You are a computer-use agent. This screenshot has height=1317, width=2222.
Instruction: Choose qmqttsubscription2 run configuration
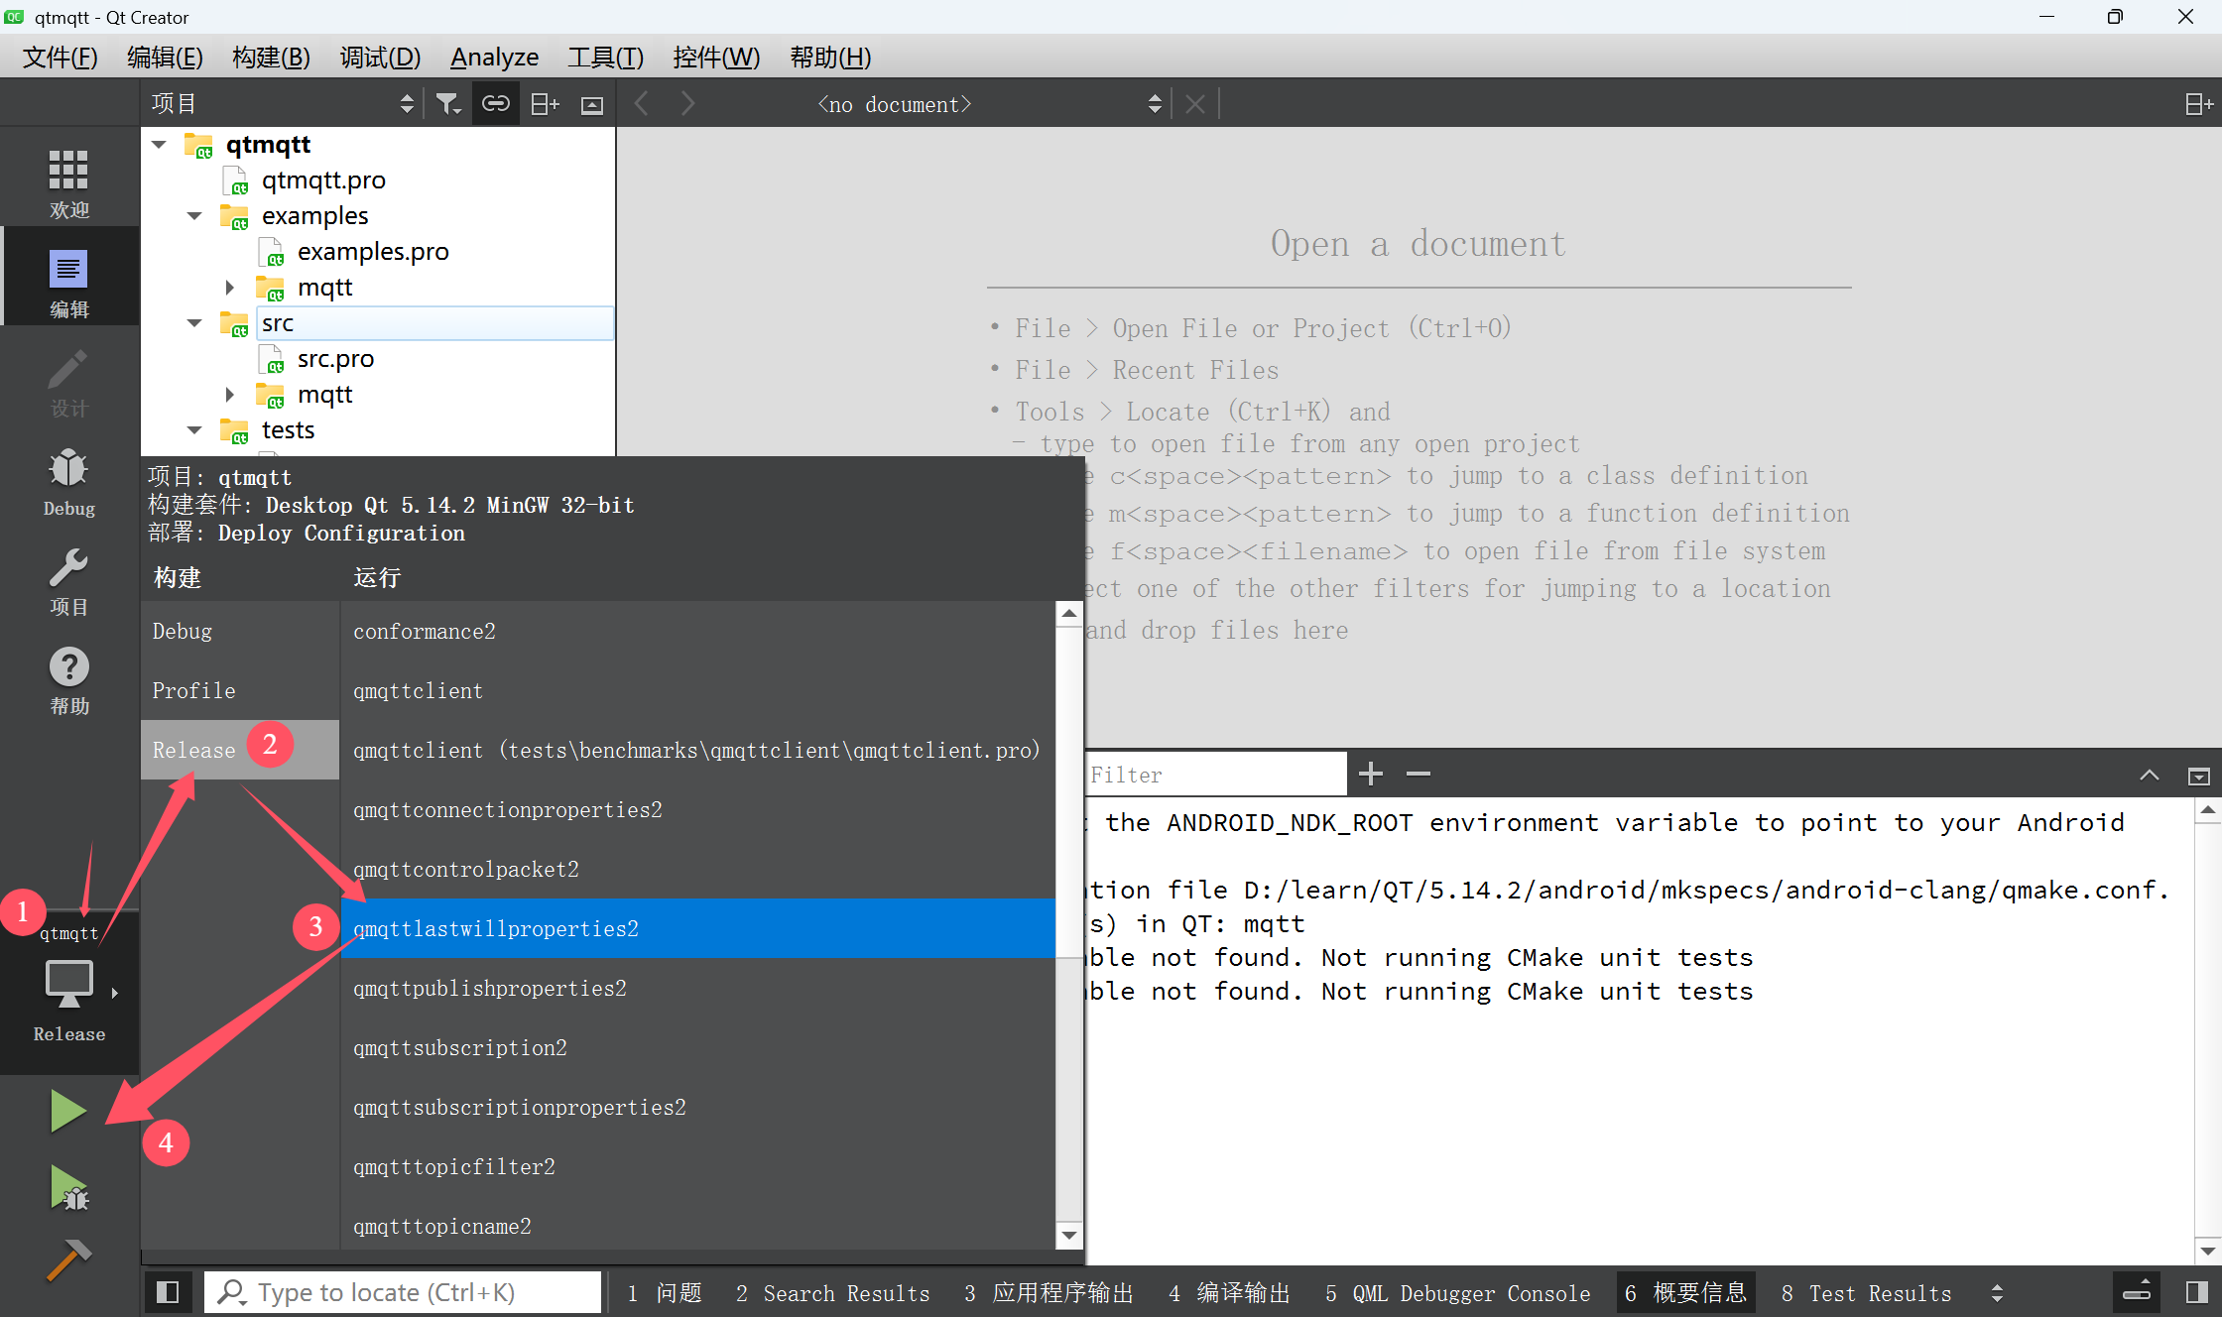(698, 1047)
